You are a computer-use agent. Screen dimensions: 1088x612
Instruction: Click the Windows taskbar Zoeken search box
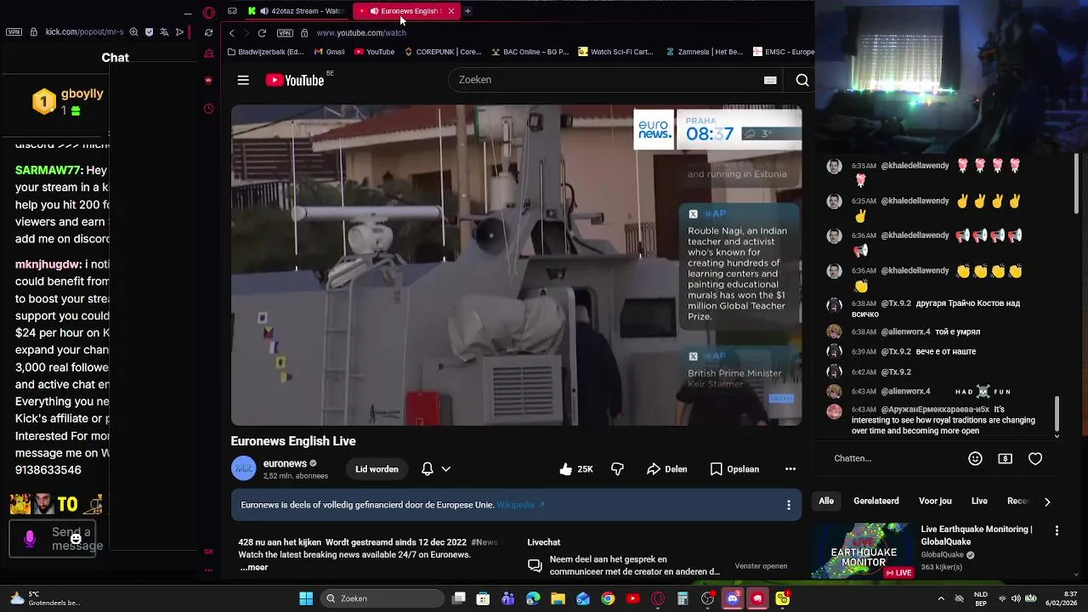[382, 598]
